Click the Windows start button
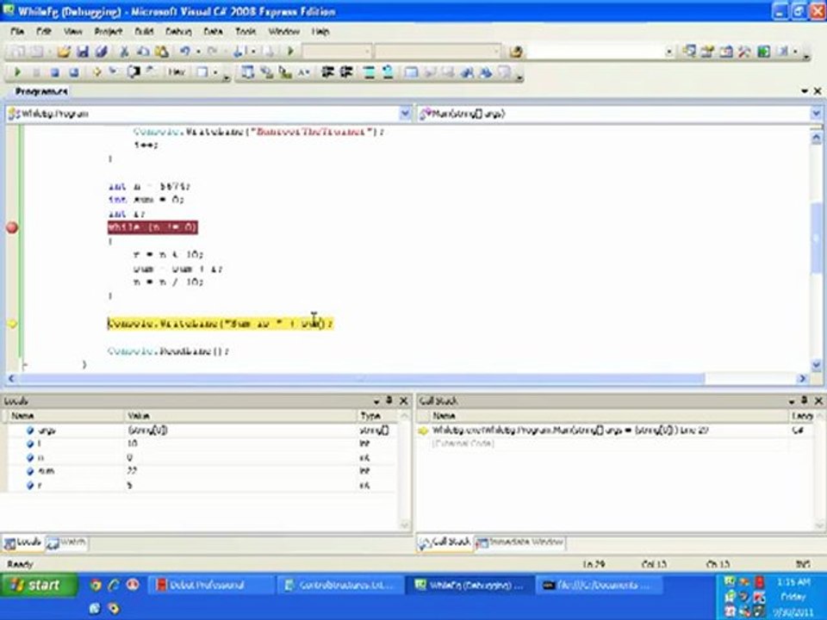827x620 pixels. tap(39, 586)
